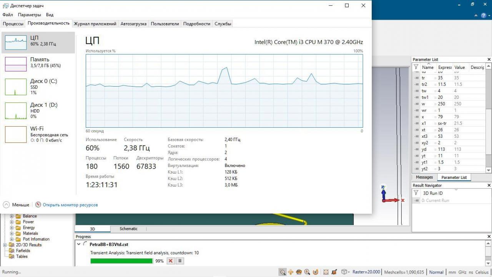
Task: Click the Normal mesh mode status entry
Action: click(436, 272)
